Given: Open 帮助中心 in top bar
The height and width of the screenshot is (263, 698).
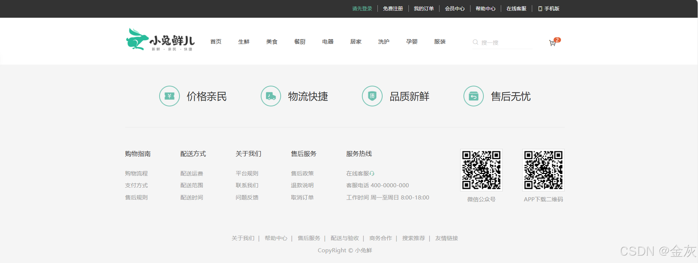Looking at the screenshot, I should tap(486, 8).
